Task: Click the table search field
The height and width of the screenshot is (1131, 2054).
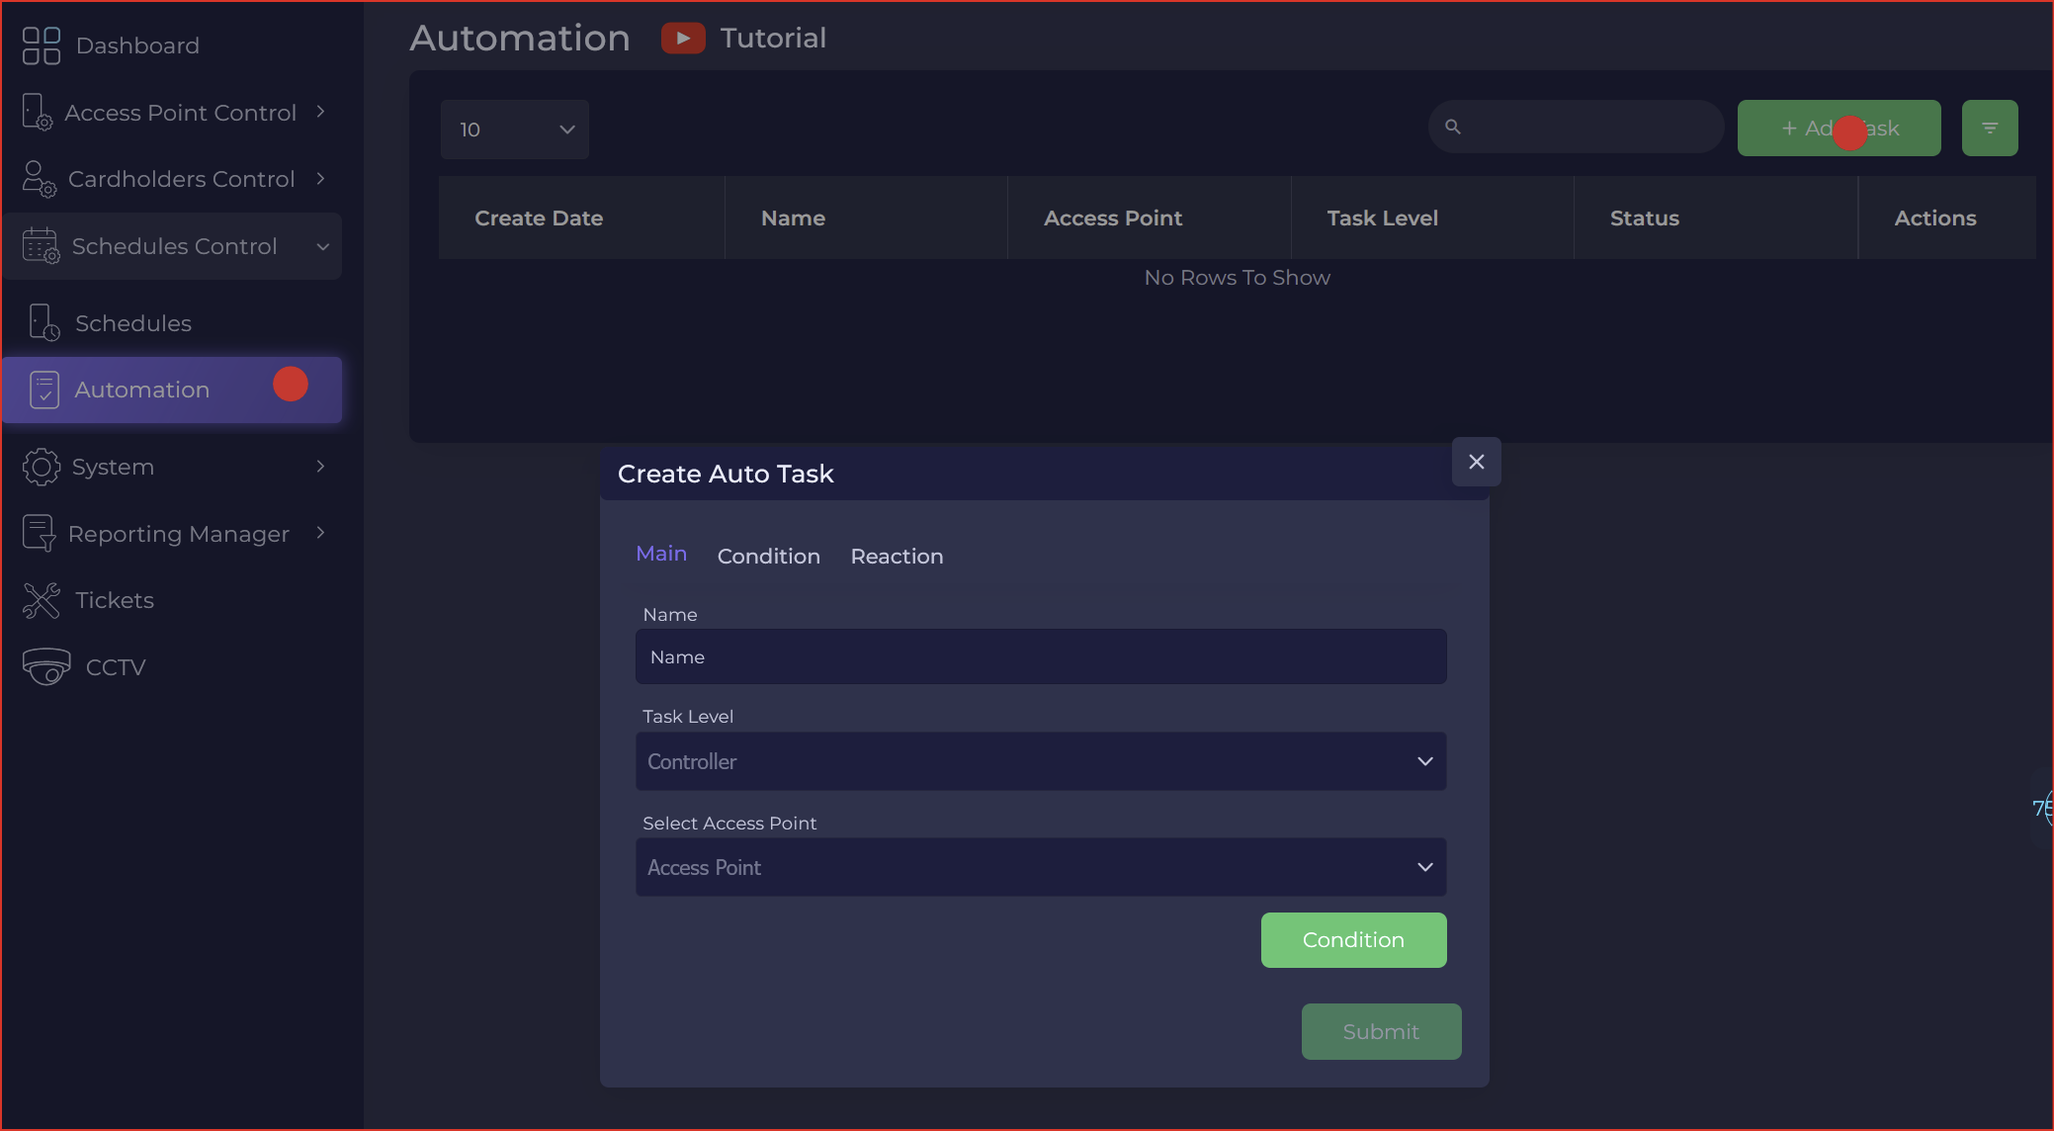Action: point(1577,127)
